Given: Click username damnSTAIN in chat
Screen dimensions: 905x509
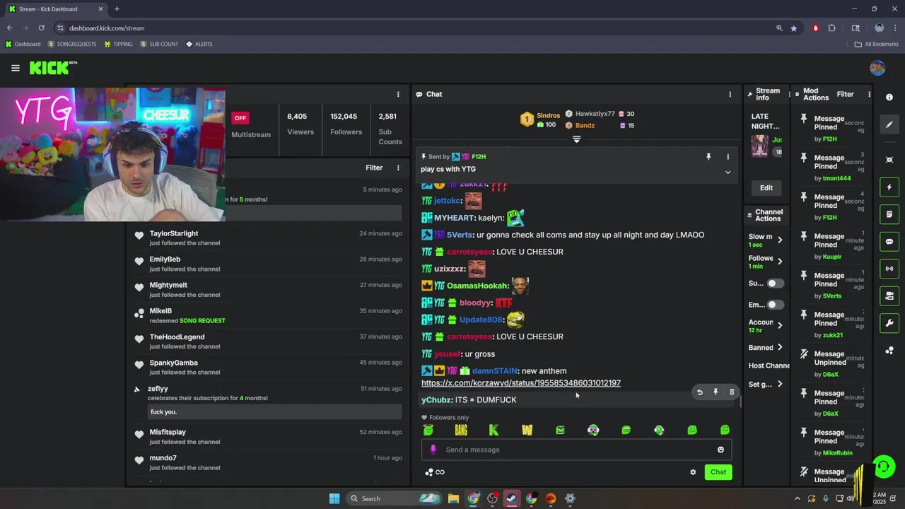Looking at the screenshot, I should pyautogui.click(x=494, y=370).
